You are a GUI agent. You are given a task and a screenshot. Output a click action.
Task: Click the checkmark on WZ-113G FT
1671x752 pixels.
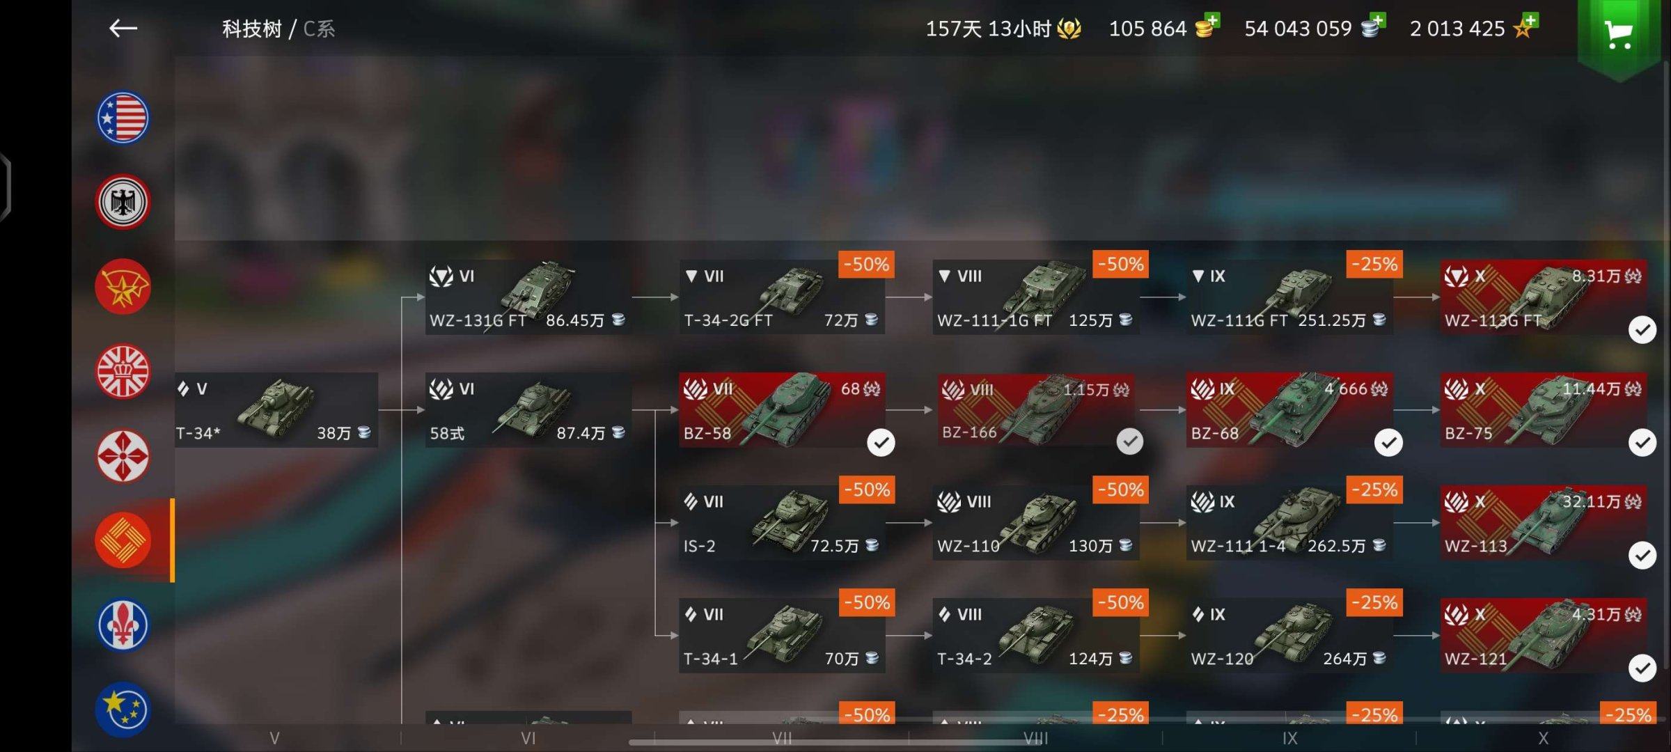click(x=1642, y=329)
